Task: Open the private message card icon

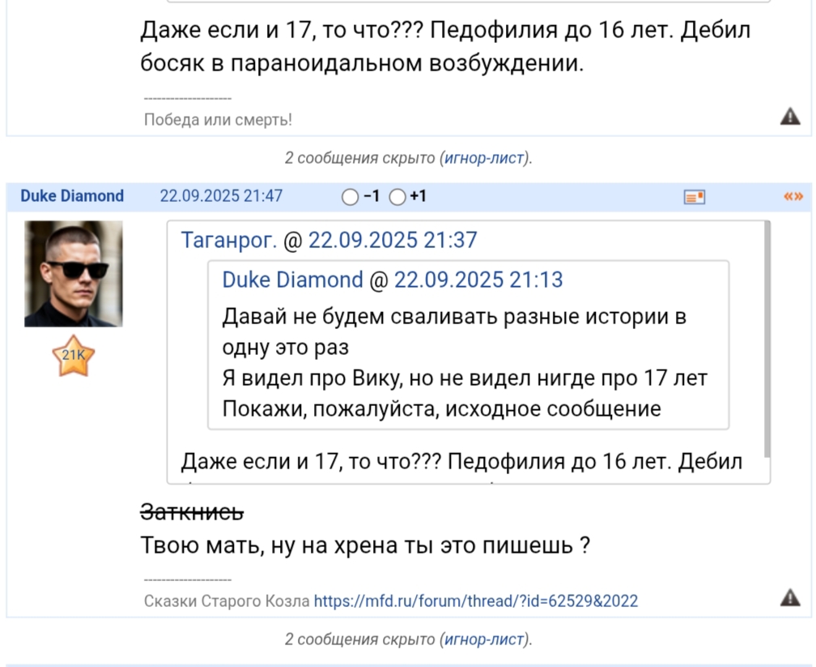Action: click(x=695, y=197)
